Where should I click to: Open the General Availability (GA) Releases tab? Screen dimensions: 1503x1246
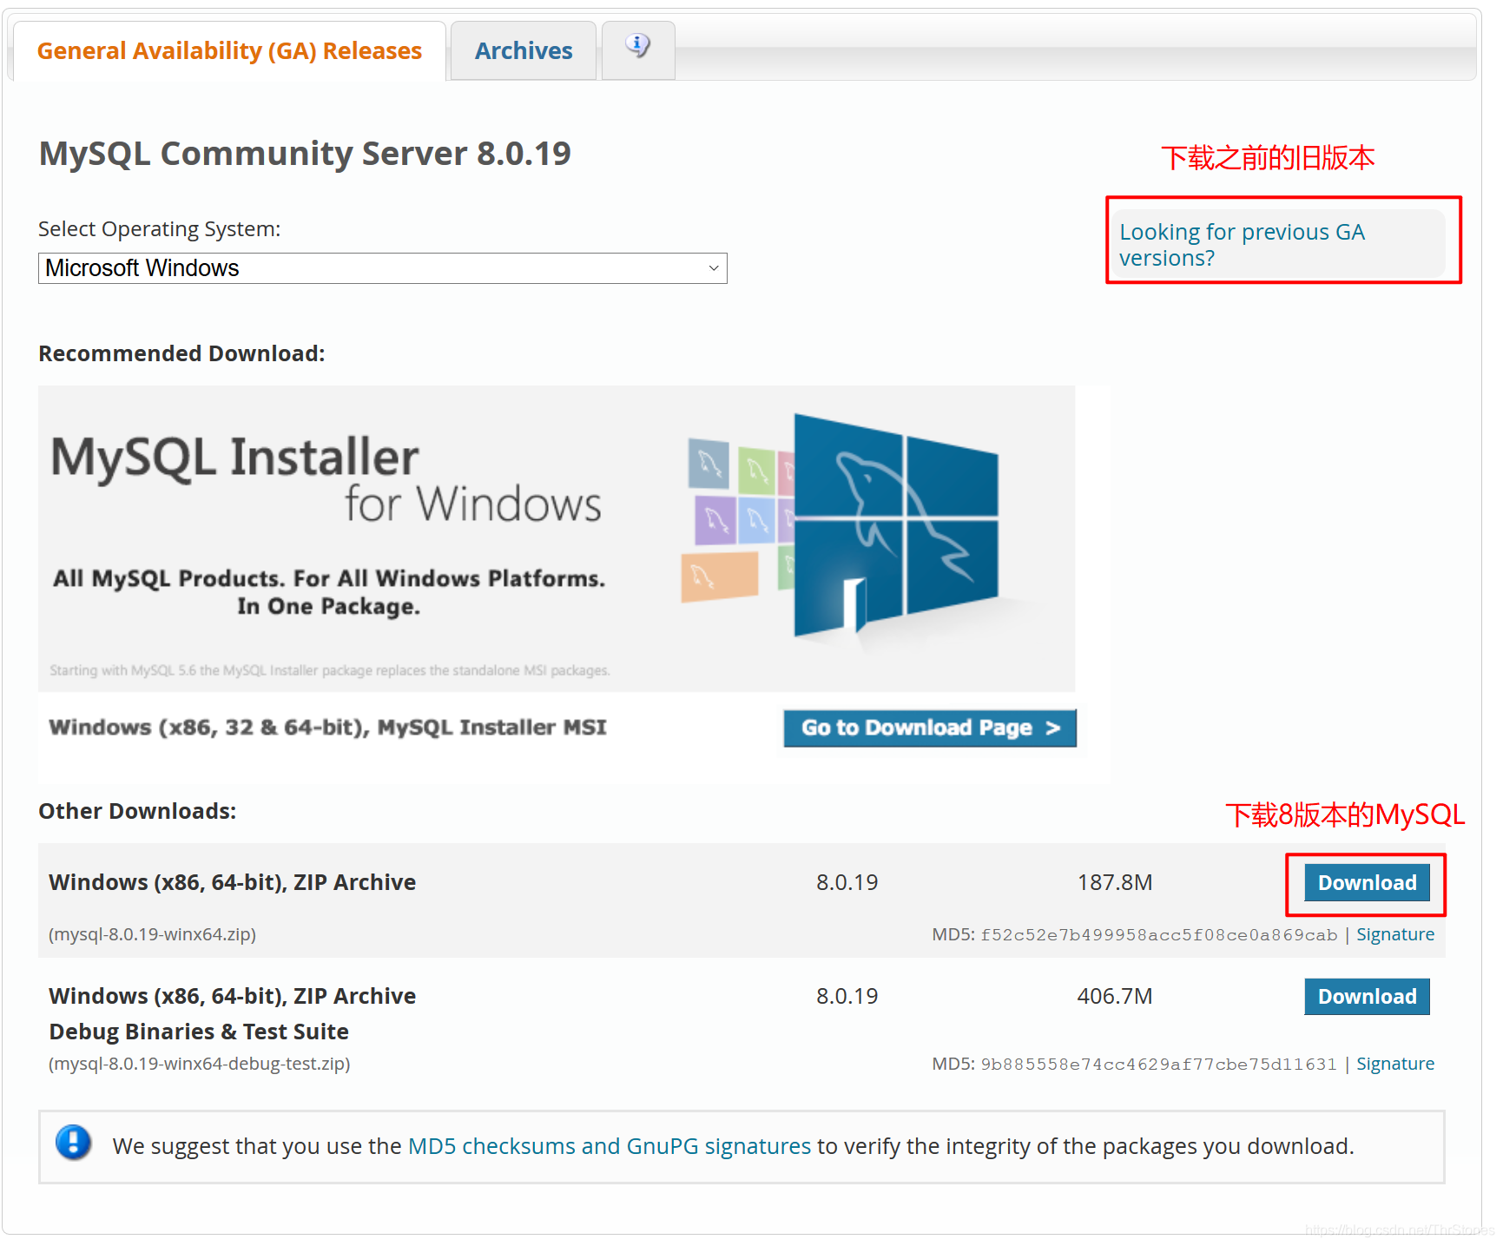(x=229, y=51)
